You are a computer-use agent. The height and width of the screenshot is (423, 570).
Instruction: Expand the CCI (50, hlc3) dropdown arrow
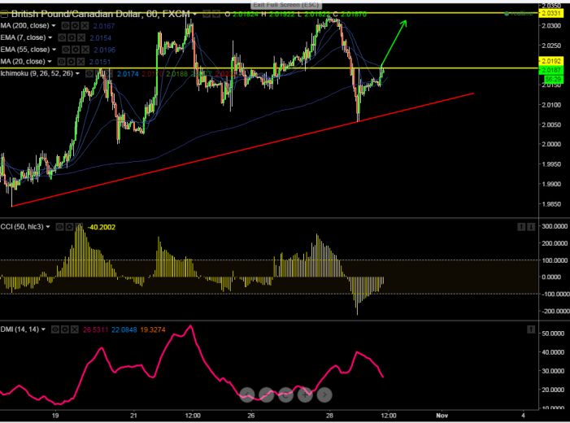[48, 227]
